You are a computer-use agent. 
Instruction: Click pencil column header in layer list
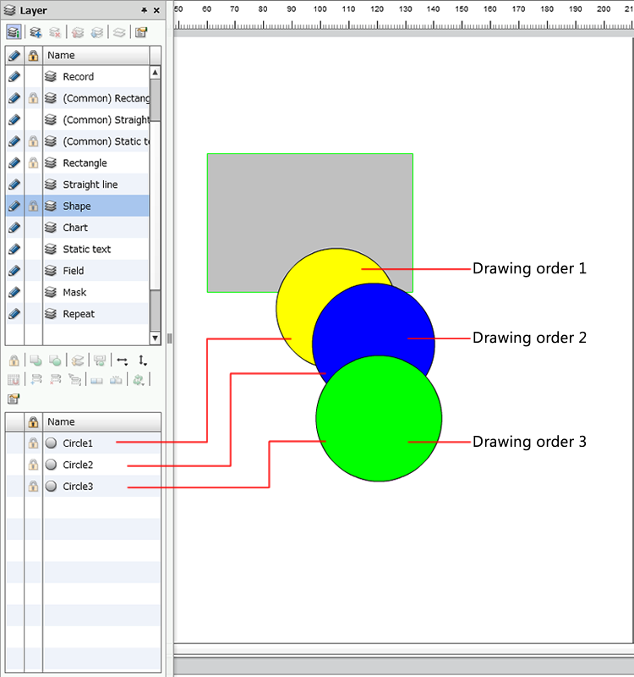point(14,55)
